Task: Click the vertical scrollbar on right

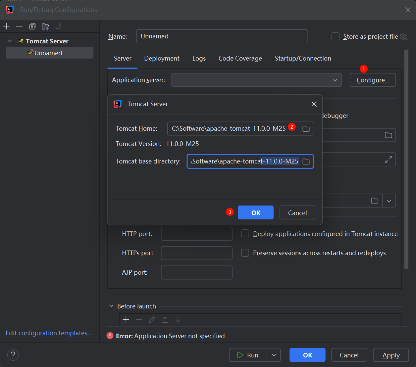Action: tap(406, 159)
